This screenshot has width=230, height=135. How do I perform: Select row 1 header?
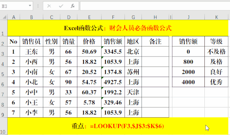4,28
